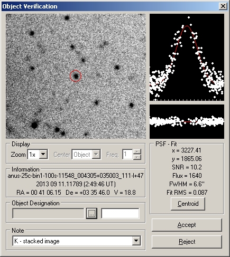The image size is (230, 257).
Task: Click inside the Freq. number field
Action: click(x=127, y=154)
